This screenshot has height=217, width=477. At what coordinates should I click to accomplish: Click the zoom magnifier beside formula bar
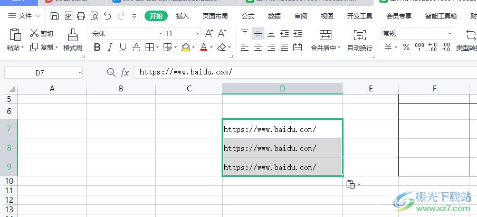111,72
